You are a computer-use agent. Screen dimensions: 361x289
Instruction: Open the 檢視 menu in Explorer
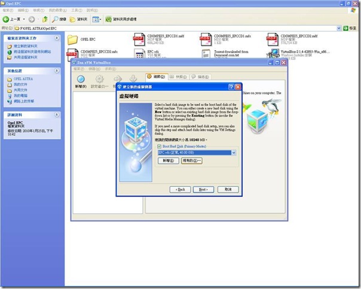pyautogui.click(x=38, y=10)
